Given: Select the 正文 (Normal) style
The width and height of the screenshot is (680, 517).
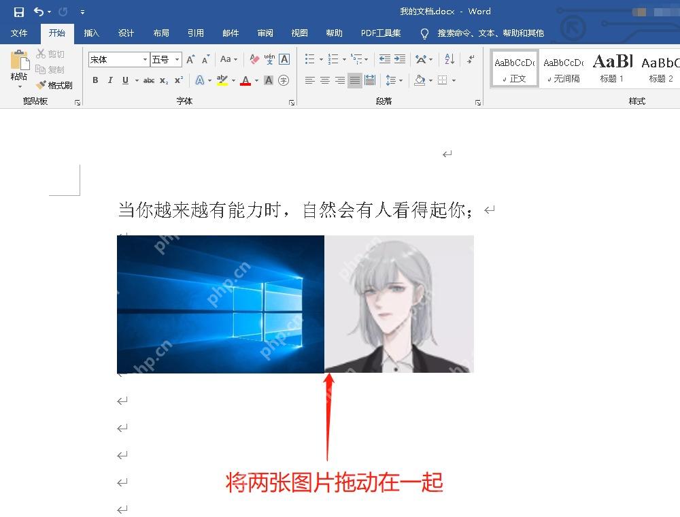Looking at the screenshot, I should (515, 69).
